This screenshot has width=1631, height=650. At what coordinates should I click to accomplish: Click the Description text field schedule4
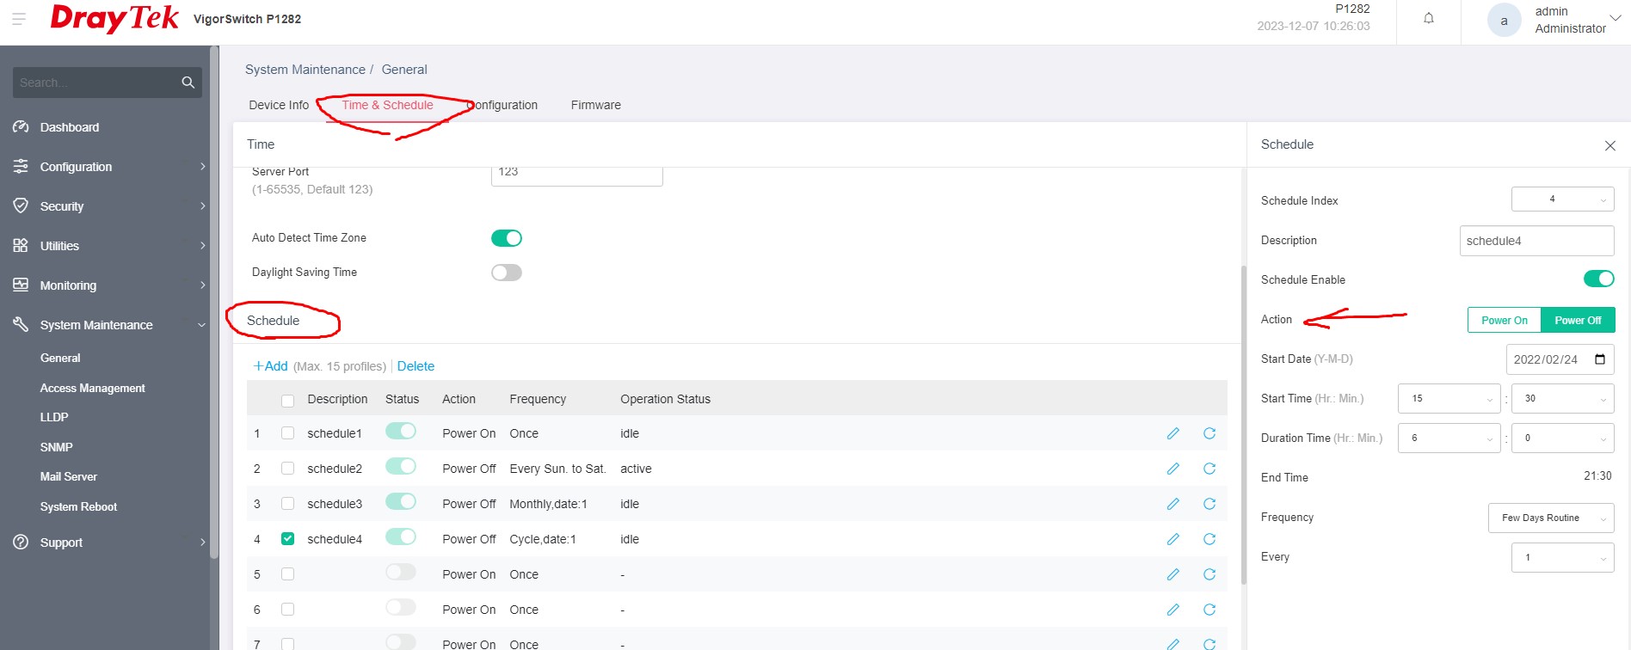coord(1536,241)
